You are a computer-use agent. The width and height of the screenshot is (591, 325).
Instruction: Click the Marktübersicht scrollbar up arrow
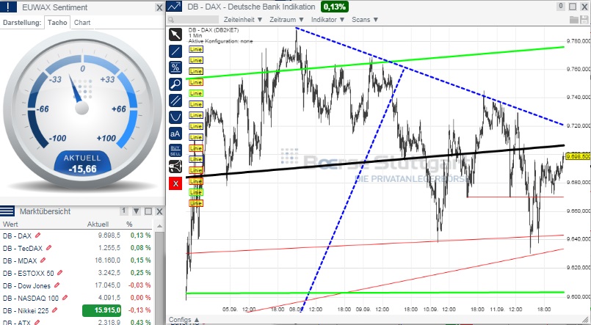[159, 226]
